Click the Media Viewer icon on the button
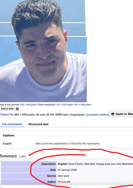Viewport: 133px width, 188px height. (113, 114)
